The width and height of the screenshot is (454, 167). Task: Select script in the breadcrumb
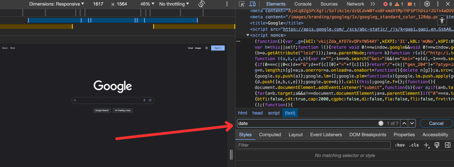(x=274, y=113)
